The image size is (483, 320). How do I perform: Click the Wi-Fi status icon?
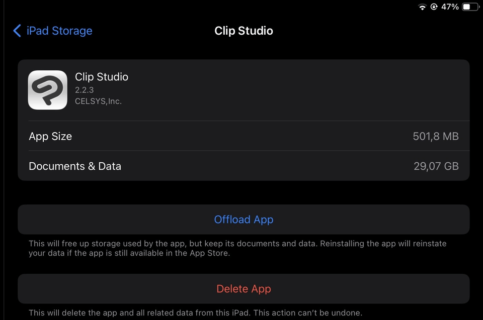pyautogui.click(x=422, y=7)
